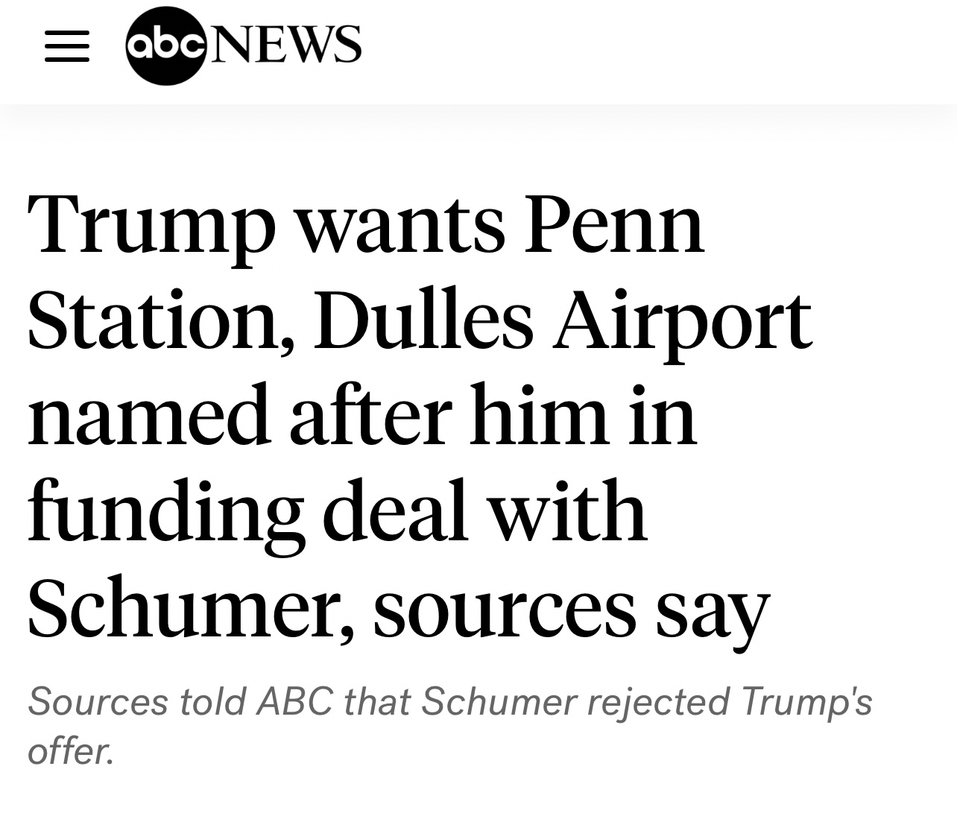Click "sources say" ending the headline
The image size is (957, 816).
(571, 611)
